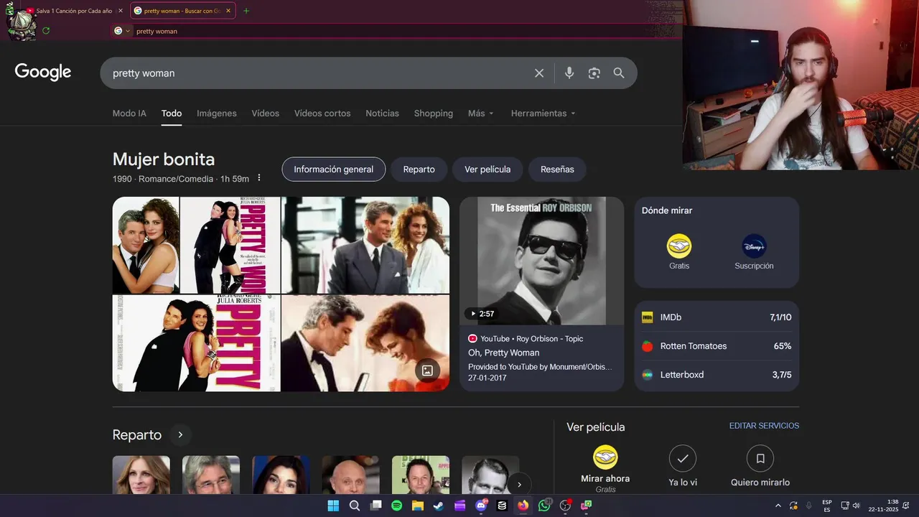
Task: Click EDITAR SERVICIOS link
Action: click(x=764, y=426)
